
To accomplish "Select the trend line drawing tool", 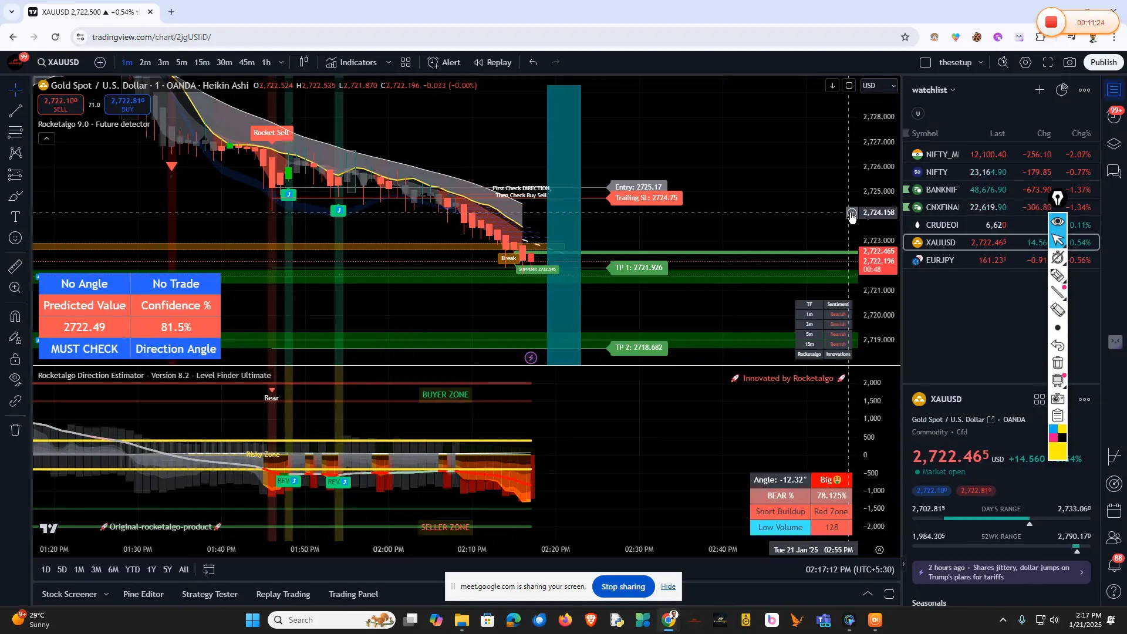I will 16,111.
